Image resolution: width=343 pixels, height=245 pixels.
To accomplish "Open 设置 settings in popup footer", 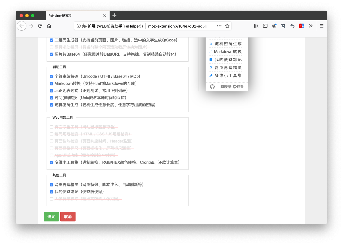I will coord(238,87).
